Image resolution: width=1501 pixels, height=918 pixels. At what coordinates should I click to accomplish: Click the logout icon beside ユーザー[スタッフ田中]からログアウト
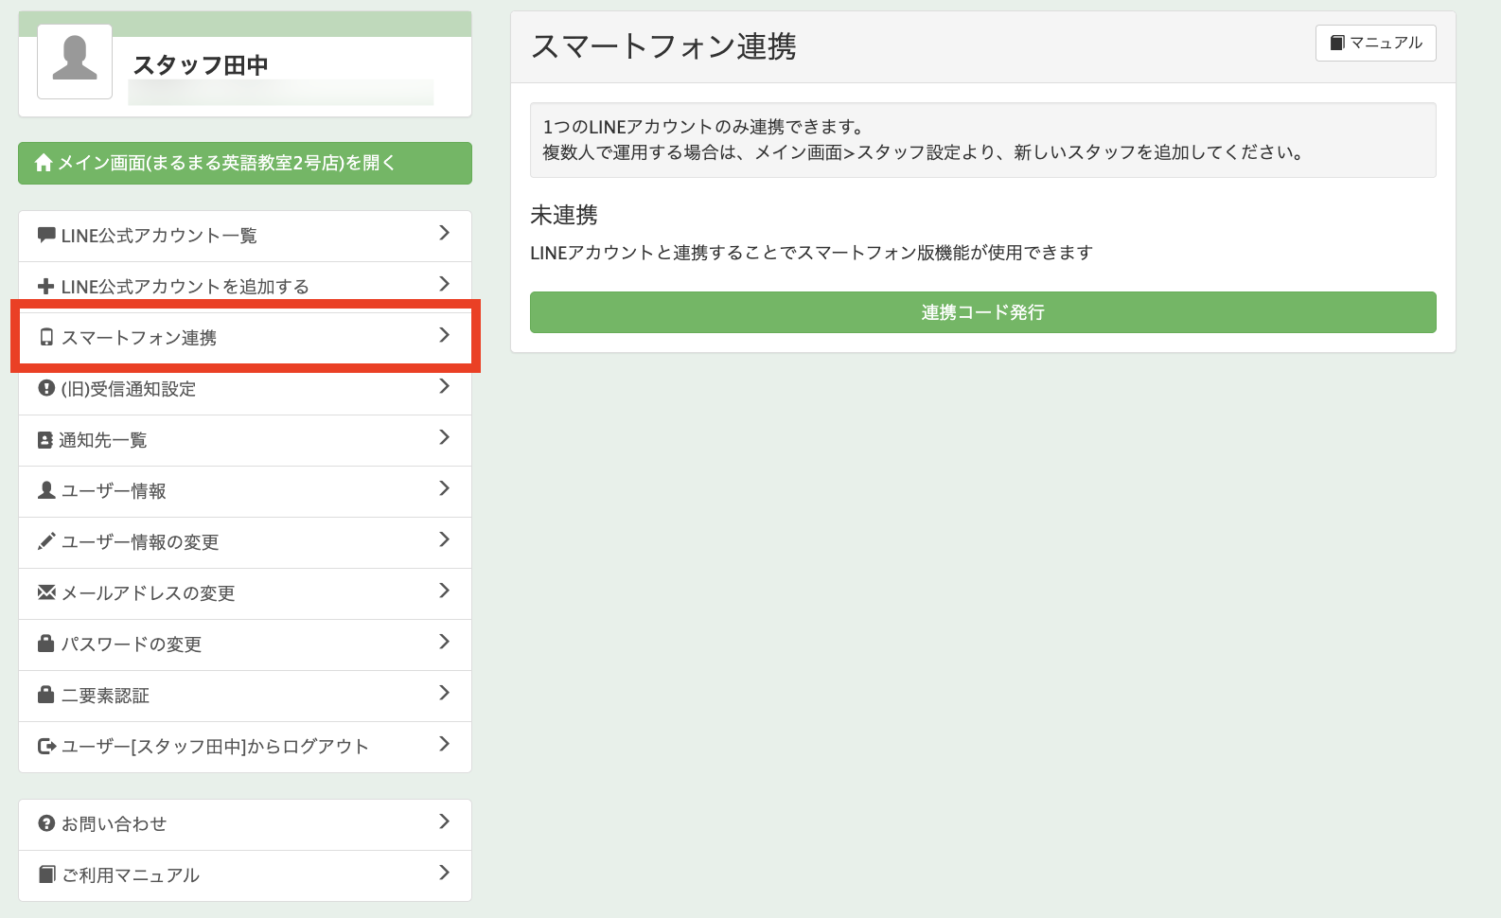pyautogui.click(x=47, y=746)
